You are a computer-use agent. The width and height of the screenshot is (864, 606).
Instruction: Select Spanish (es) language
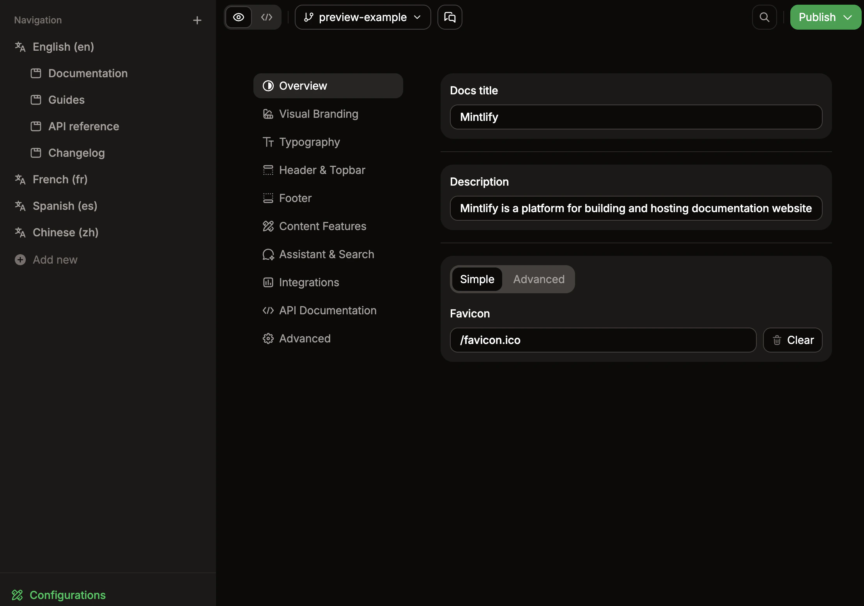65,206
